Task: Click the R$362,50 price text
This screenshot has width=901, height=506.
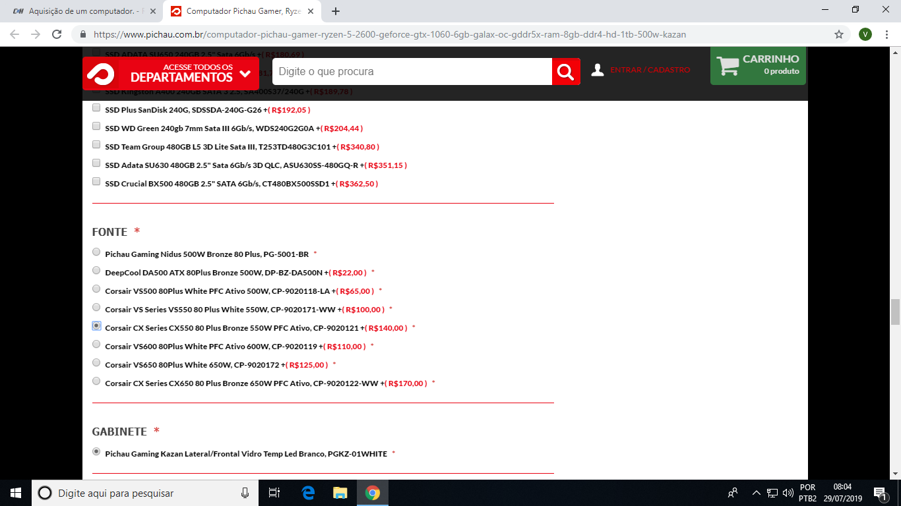Action: tap(357, 184)
